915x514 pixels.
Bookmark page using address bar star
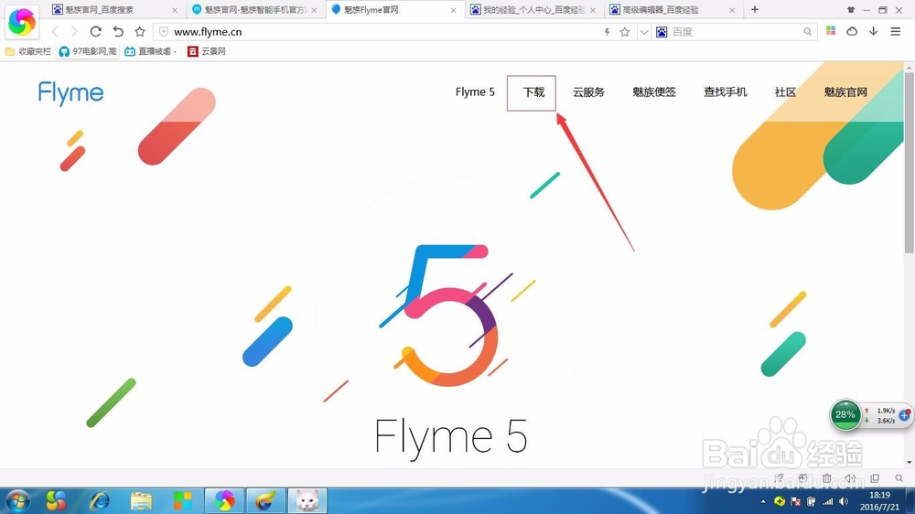(625, 32)
